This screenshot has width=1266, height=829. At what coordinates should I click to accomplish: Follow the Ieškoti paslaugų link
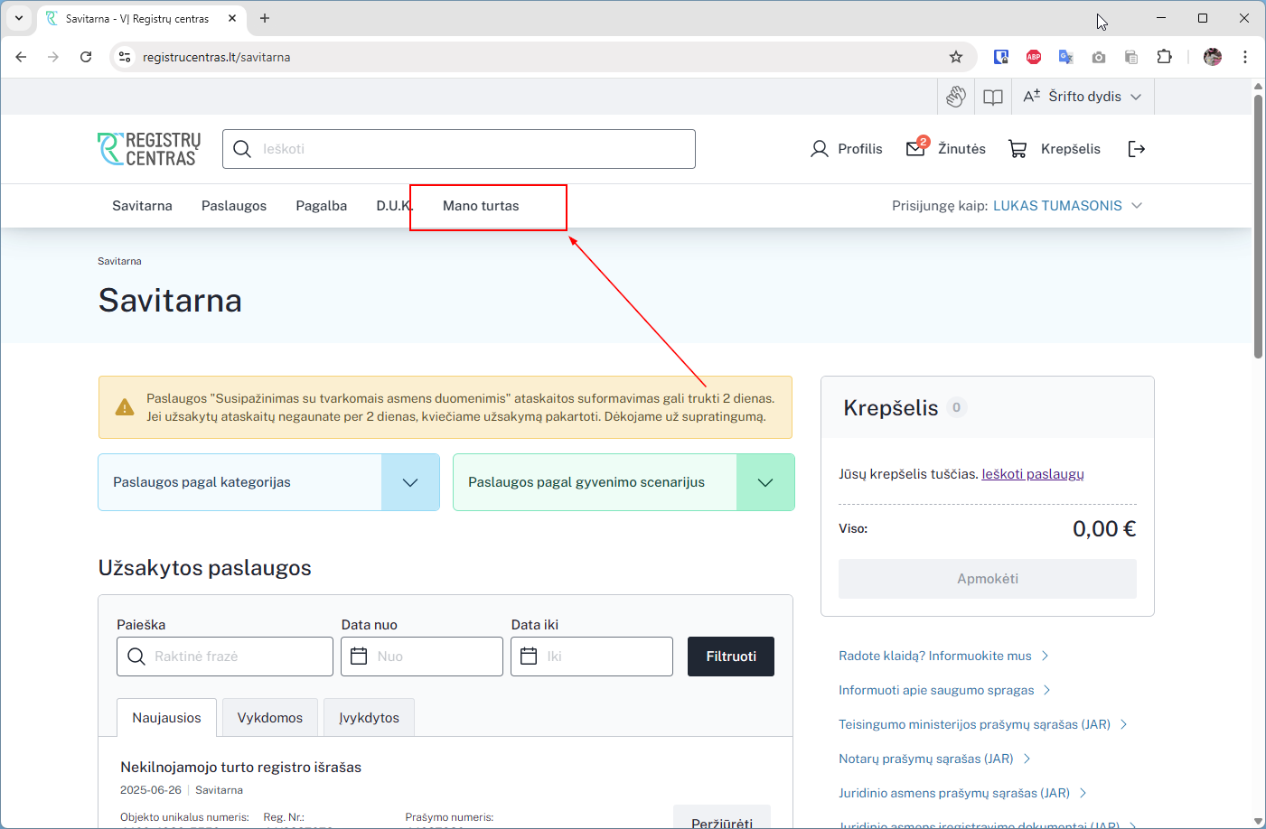point(1033,474)
